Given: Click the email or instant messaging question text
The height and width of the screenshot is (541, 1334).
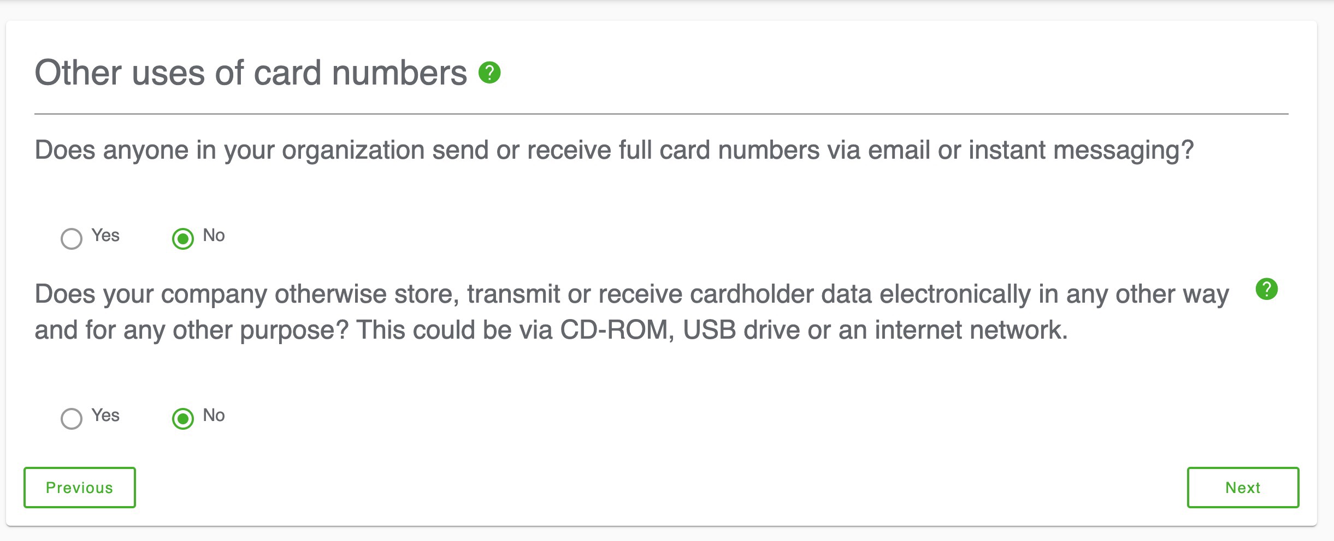Looking at the screenshot, I should pos(614,151).
